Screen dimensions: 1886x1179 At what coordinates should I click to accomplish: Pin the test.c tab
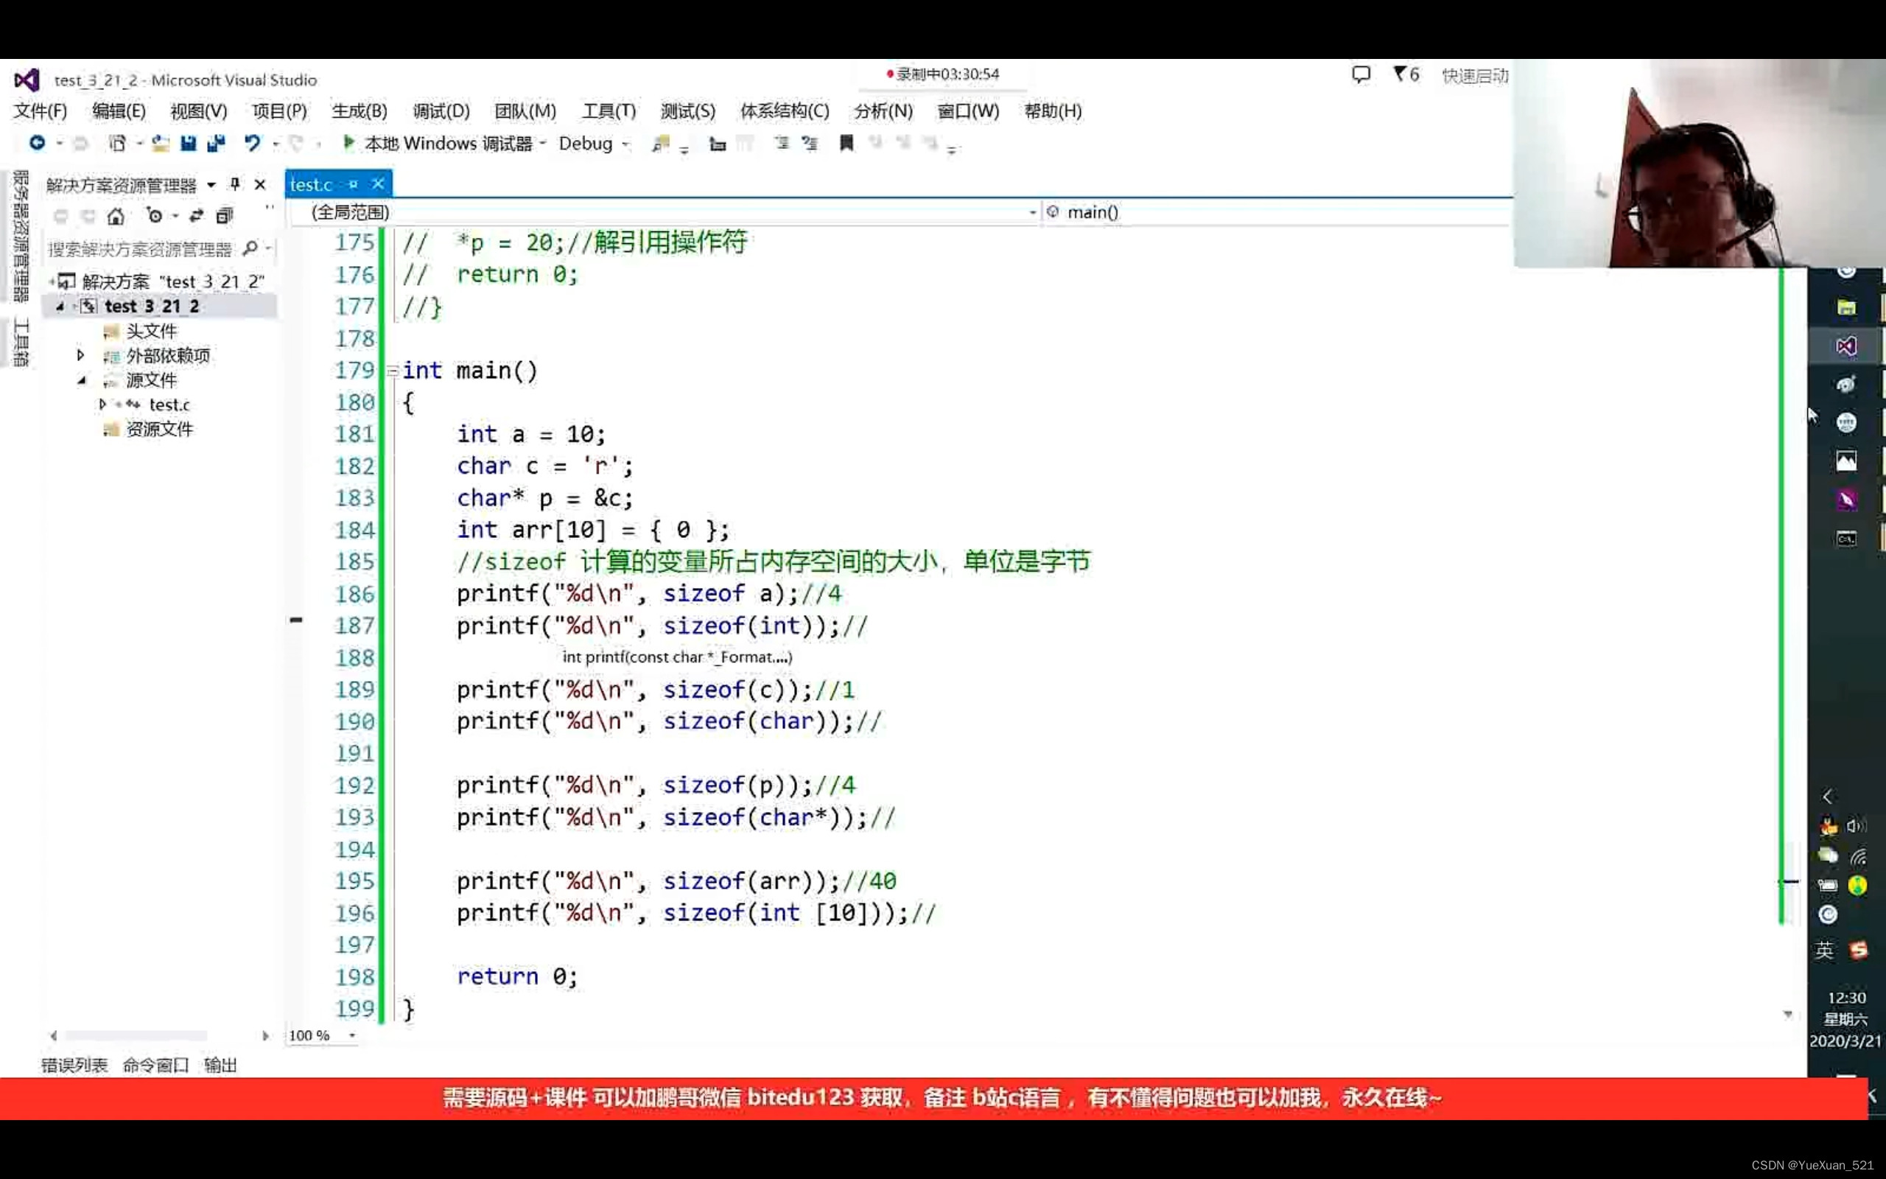coord(353,185)
